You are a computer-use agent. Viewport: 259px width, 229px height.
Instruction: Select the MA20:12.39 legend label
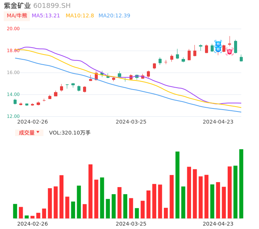[x=114, y=16]
